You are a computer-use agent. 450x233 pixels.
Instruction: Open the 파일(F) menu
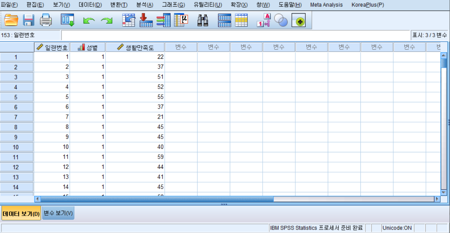(9, 5)
